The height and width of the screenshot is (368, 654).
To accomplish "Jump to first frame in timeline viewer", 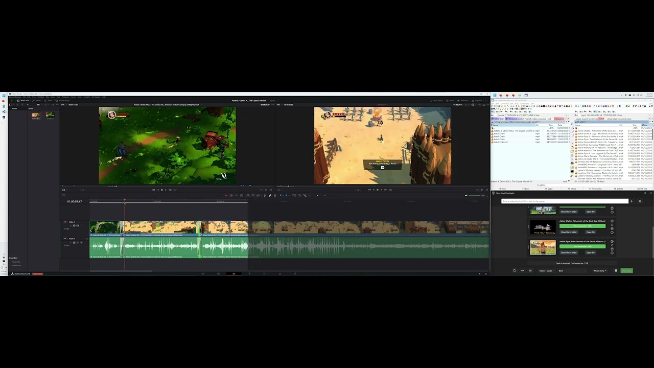I will point(369,190).
